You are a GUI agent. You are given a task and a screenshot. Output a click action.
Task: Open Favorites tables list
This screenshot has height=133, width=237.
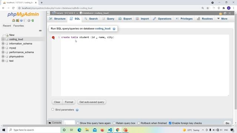tap(19, 26)
